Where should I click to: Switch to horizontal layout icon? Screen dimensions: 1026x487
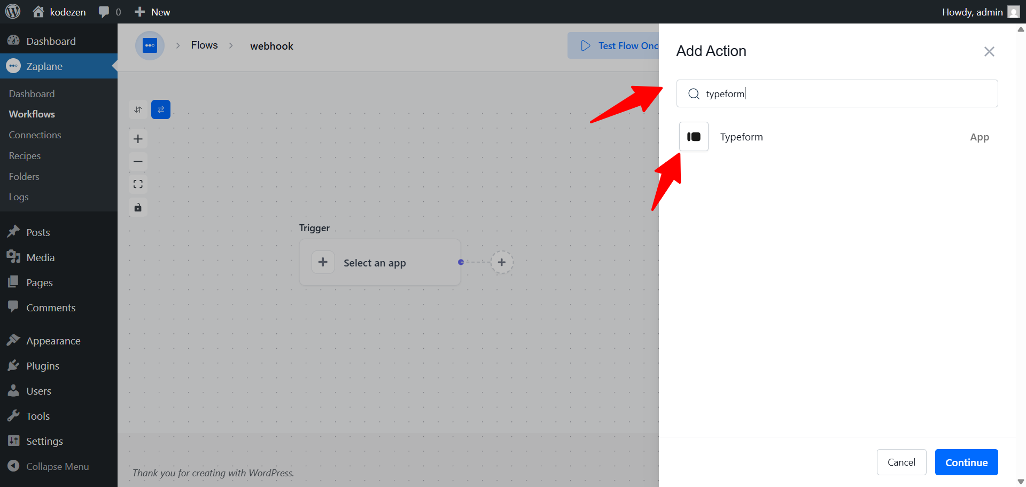tap(161, 109)
